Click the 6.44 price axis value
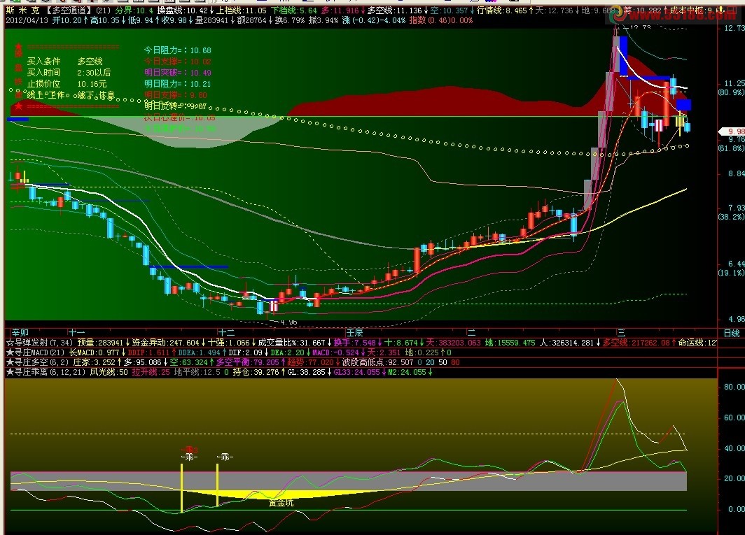 coord(737,264)
